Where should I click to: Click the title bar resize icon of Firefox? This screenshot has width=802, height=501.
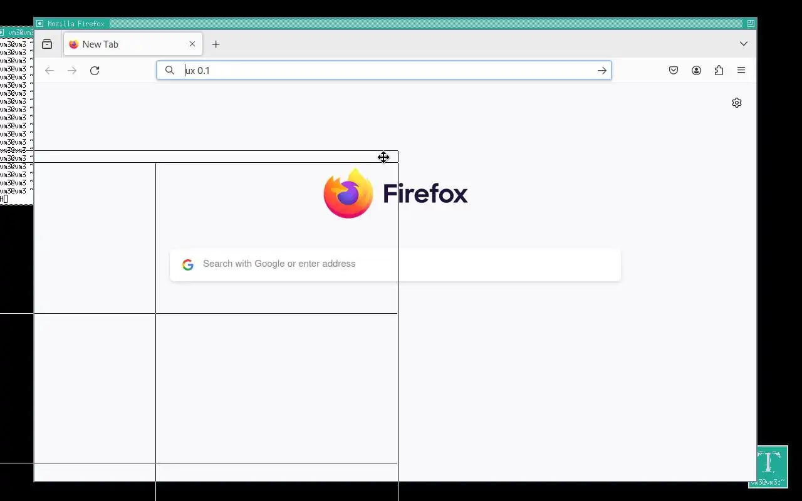point(750,24)
